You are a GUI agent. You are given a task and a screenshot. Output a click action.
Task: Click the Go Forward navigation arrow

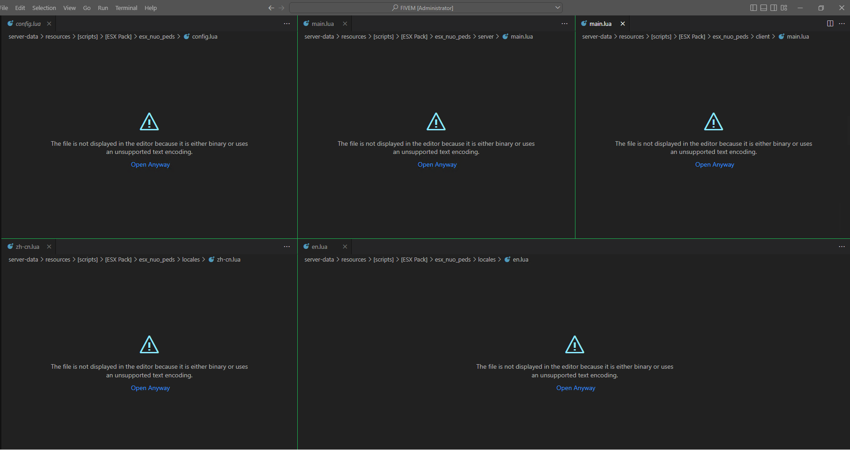tap(281, 8)
